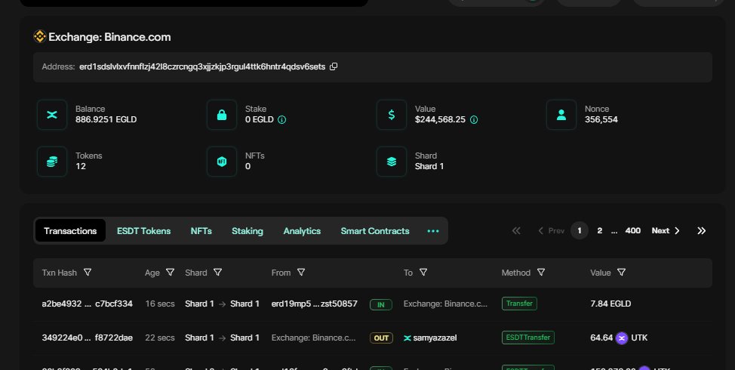The height and width of the screenshot is (370, 735).
Task: Open the Shard column filter
Action: (217, 273)
